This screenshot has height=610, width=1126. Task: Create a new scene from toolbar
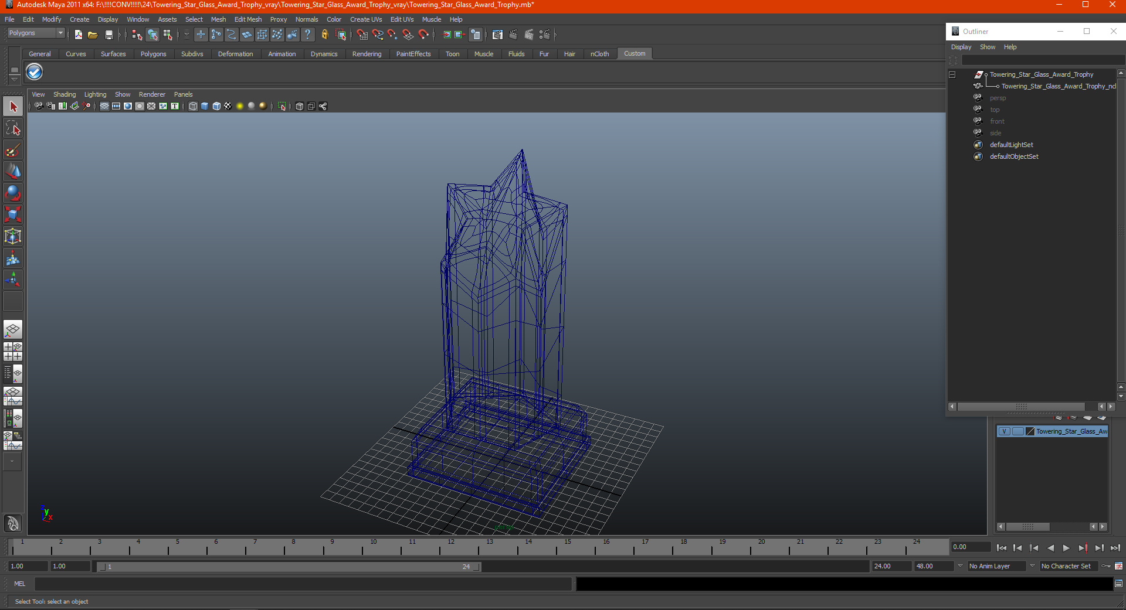pos(78,35)
